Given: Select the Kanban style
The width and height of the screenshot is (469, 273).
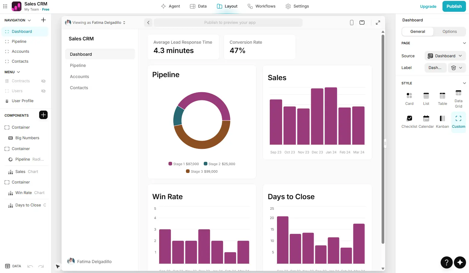Looking at the screenshot, I should pos(442,122).
